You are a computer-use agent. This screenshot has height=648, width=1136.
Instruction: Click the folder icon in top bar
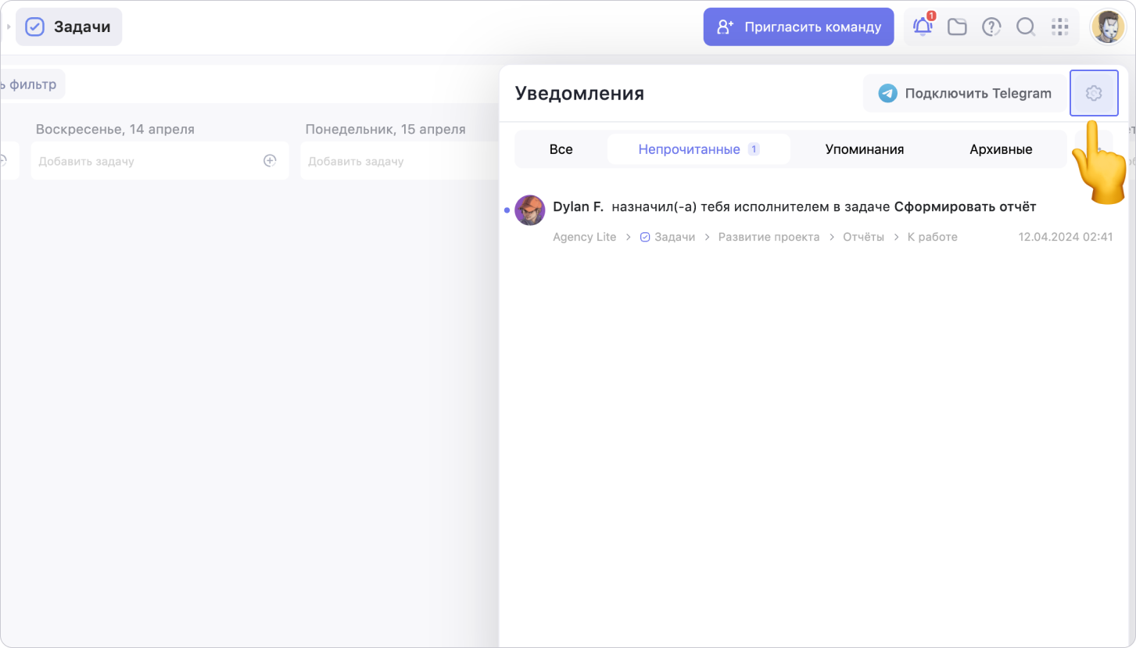957,27
